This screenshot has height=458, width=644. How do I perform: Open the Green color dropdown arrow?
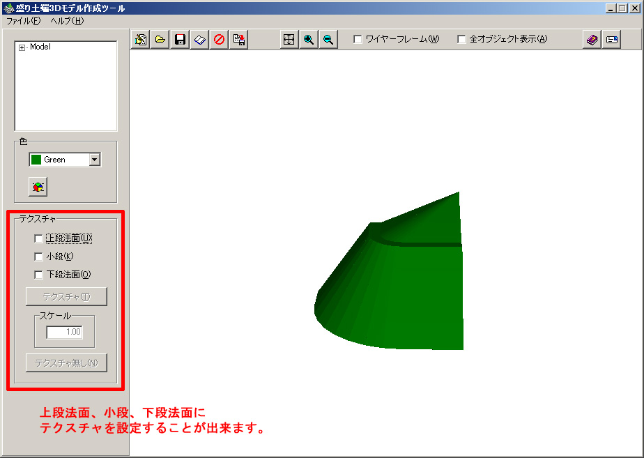pyautogui.click(x=95, y=160)
